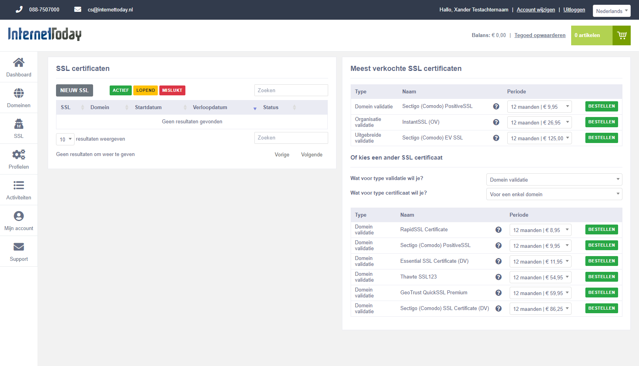Open period dropdown for Sectigo EV SSL
Image resolution: width=639 pixels, height=366 pixels.
(539, 138)
